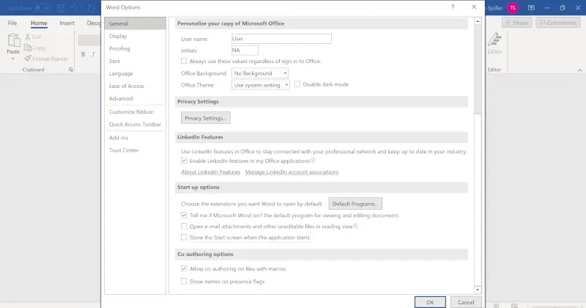Select the Proofing category
The width and height of the screenshot is (586, 308).
119,48
